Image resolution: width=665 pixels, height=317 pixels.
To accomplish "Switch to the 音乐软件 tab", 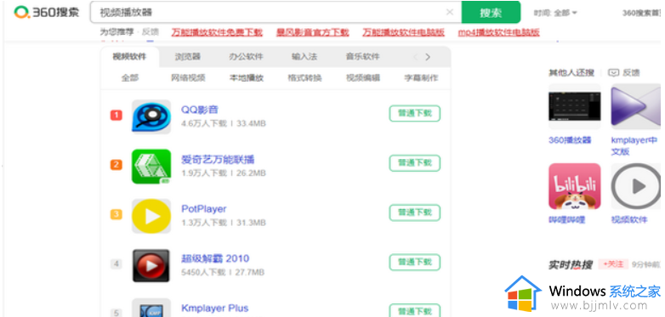I will click(x=362, y=57).
